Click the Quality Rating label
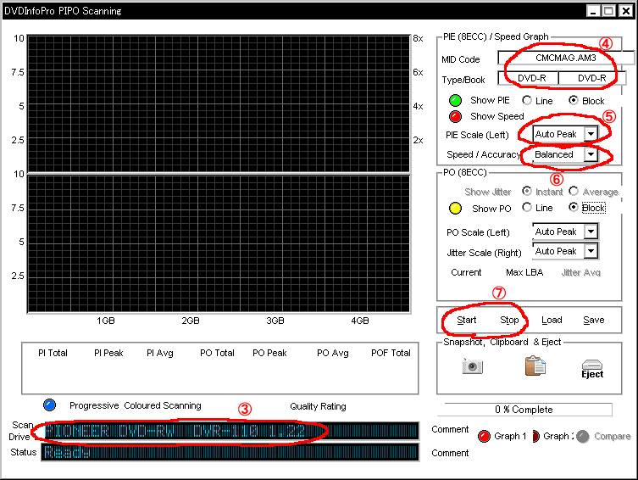 click(318, 406)
